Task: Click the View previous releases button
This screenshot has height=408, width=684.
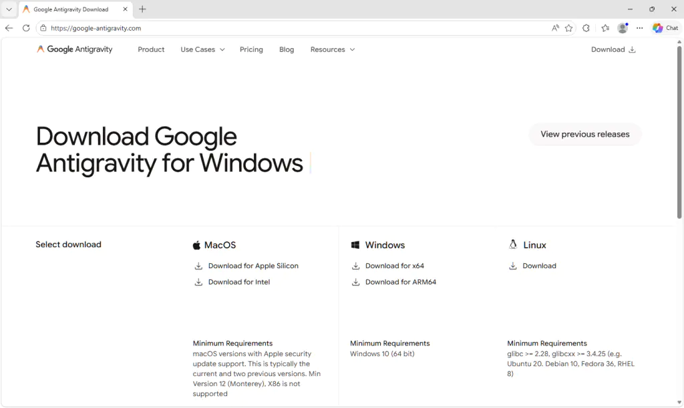Action: 584,134
